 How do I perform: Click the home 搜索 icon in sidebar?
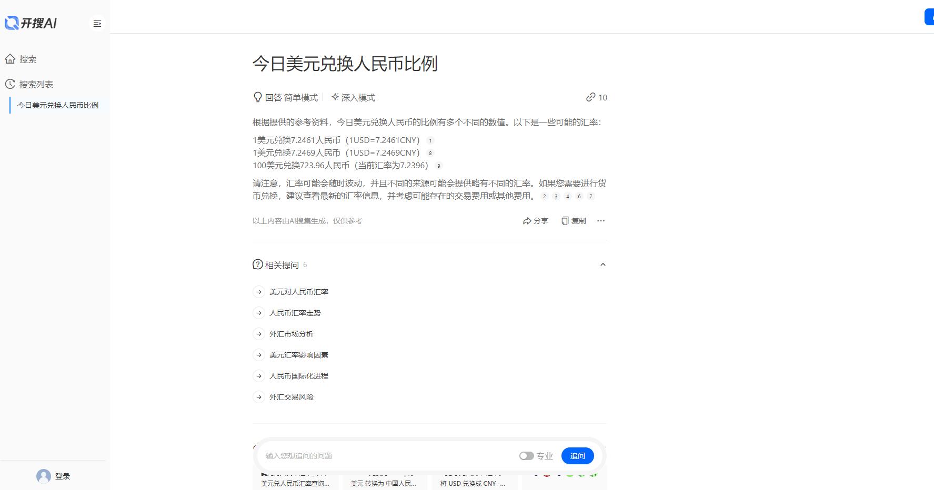(11, 59)
